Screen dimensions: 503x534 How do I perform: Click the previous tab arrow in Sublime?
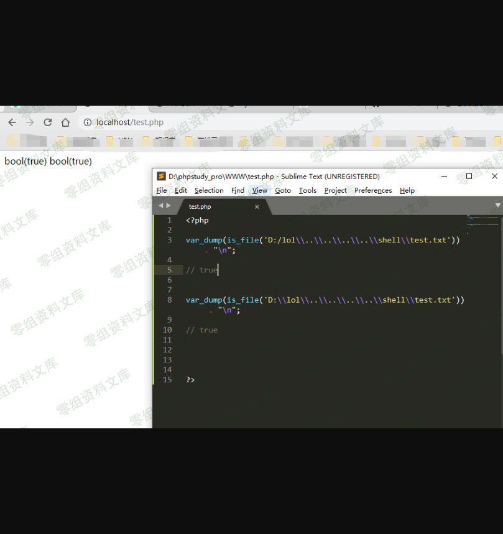160,206
